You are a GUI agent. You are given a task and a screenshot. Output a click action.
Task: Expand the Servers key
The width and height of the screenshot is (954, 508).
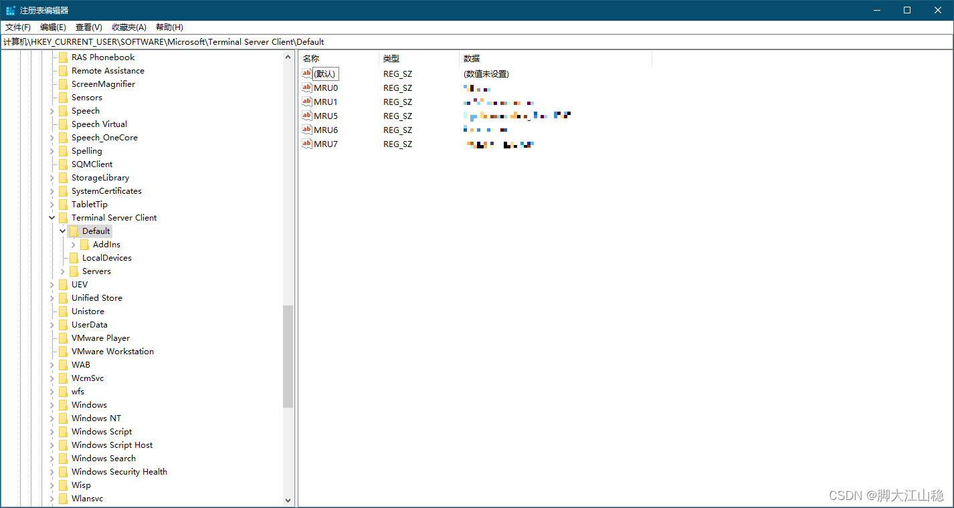[x=63, y=271]
